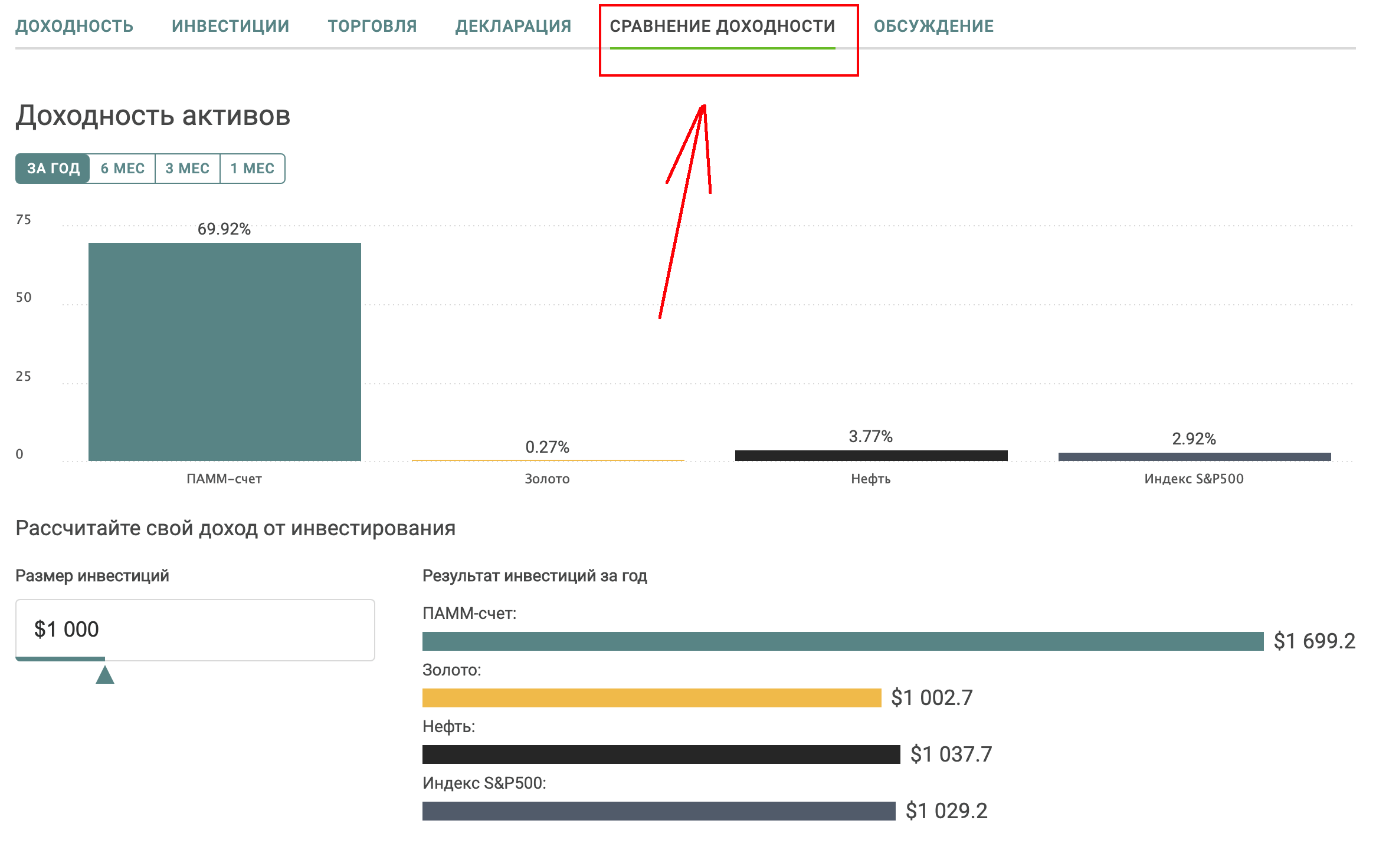Click the Индекс S&P500 bar in the chart
1376x850 pixels.
pyautogui.click(x=1194, y=457)
